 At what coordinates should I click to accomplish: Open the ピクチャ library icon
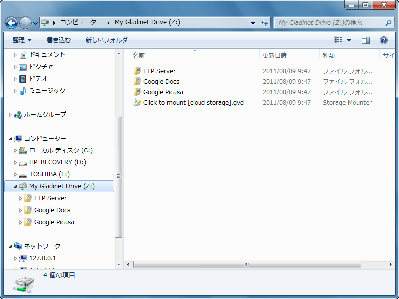tap(23, 67)
